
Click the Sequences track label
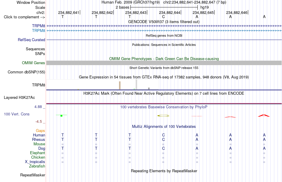click(35, 49)
